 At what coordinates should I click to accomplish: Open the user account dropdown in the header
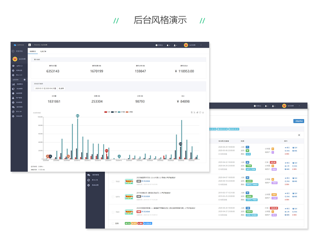(x=174, y=46)
